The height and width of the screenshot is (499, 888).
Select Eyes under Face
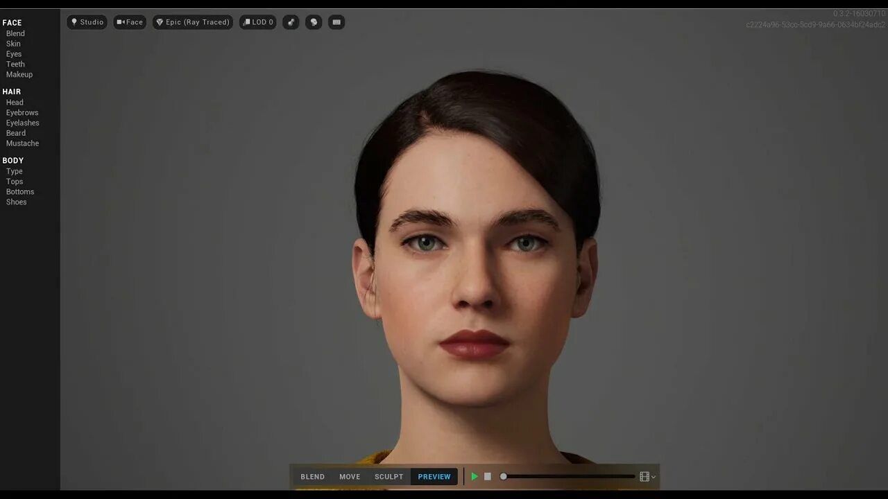point(14,54)
